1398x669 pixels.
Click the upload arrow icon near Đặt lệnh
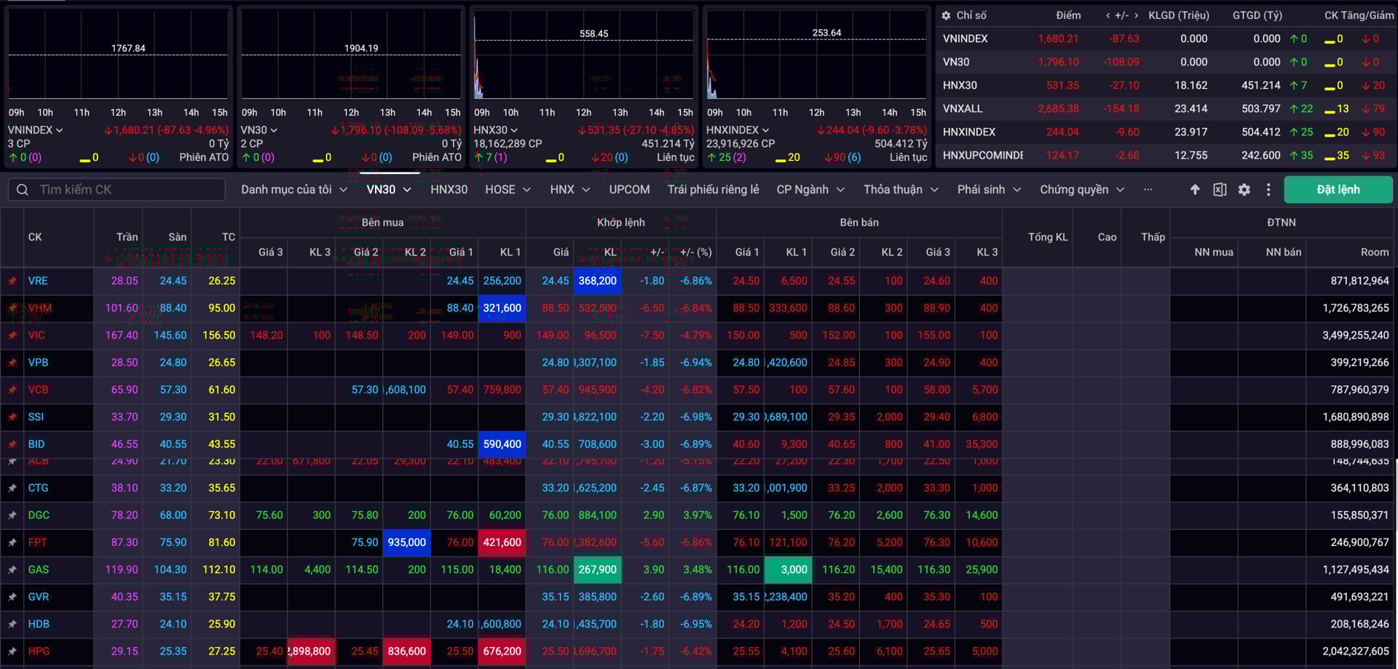tap(1194, 189)
